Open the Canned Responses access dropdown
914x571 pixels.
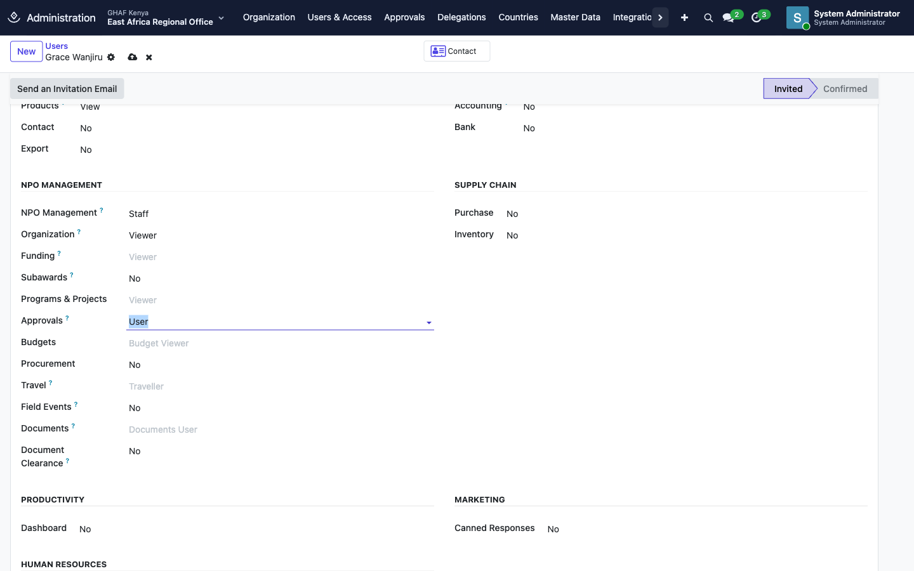pyautogui.click(x=706, y=529)
